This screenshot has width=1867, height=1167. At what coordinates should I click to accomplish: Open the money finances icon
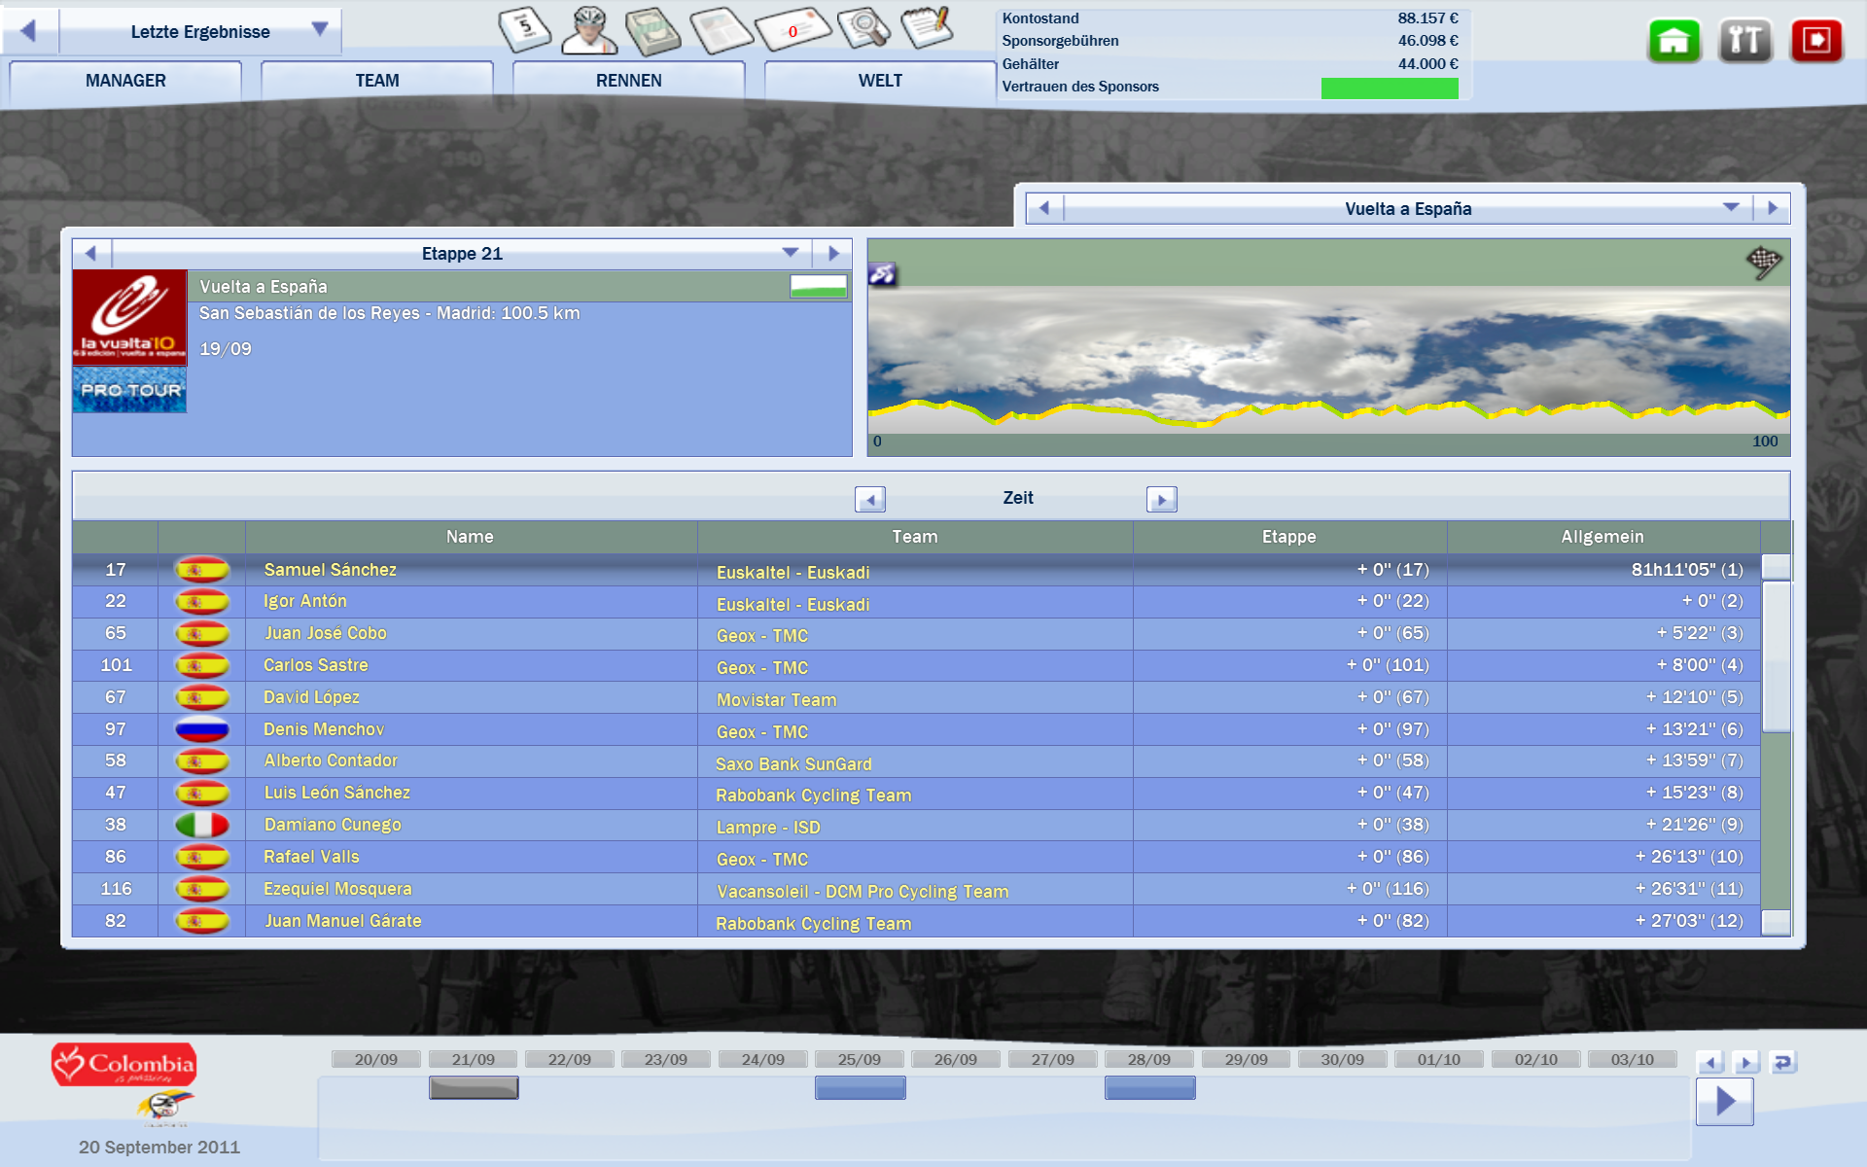point(652,30)
